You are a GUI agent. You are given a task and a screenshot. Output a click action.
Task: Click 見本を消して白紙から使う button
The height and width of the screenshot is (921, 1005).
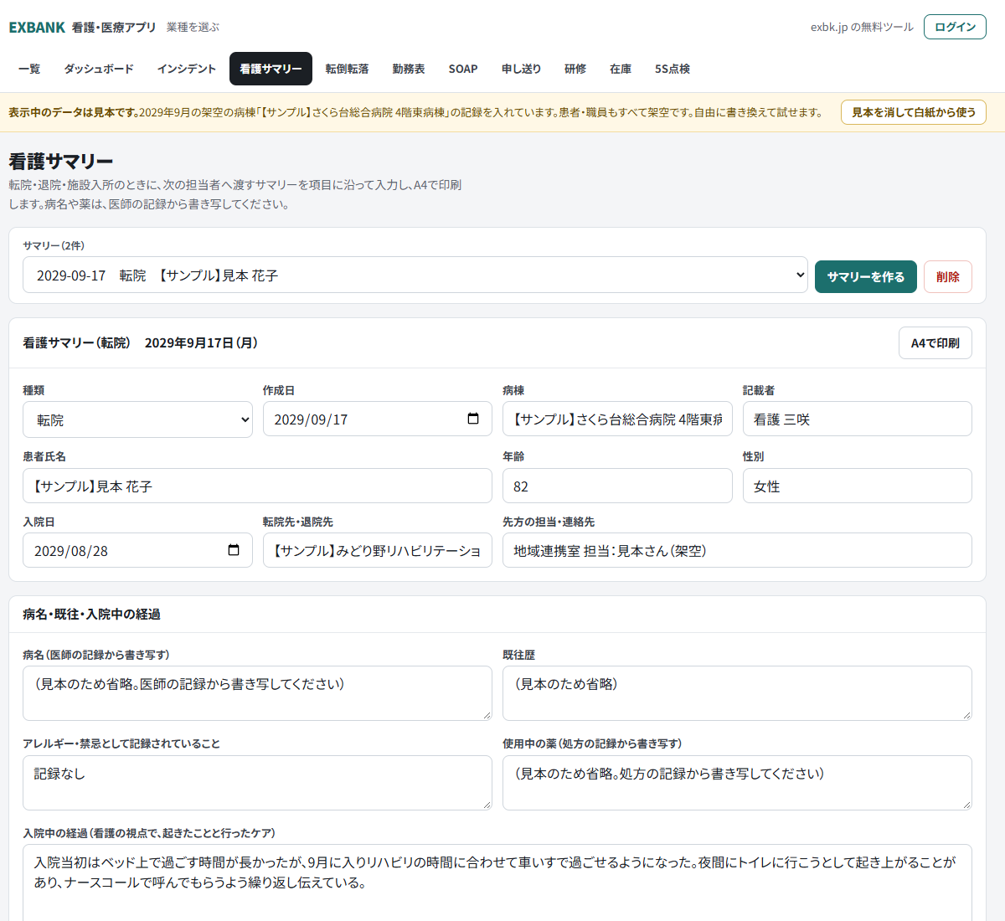914,111
